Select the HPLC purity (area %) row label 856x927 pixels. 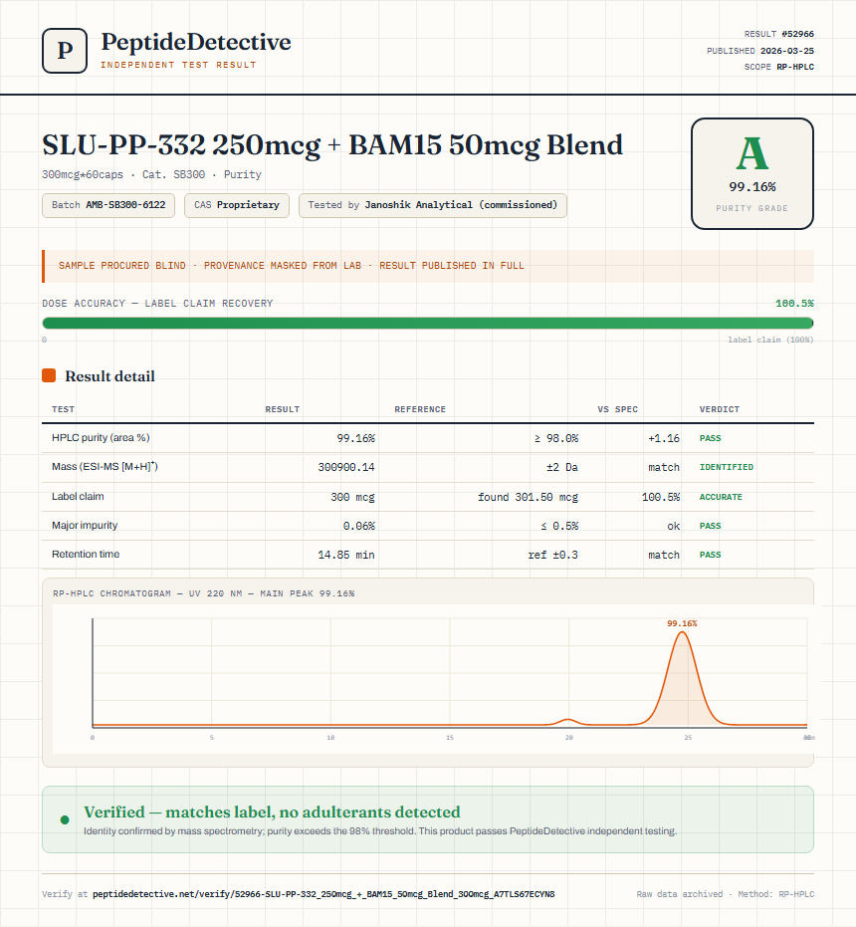[x=101, y=437]
